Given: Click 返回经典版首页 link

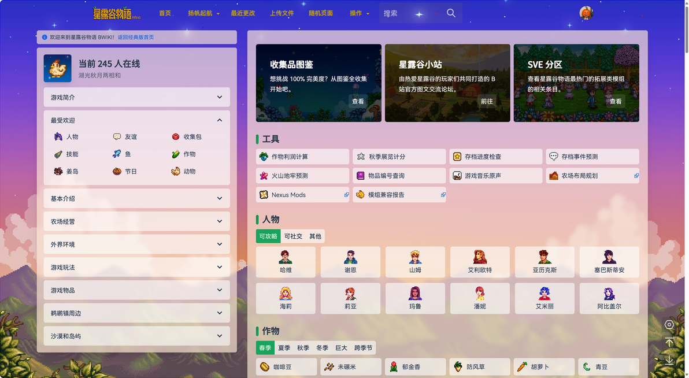Looking at the screenshot, I should [136, 38].
